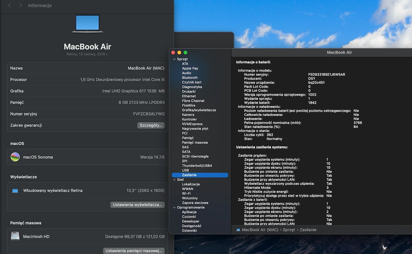Select Diagnostyka in the sidebar

(192, 87)
